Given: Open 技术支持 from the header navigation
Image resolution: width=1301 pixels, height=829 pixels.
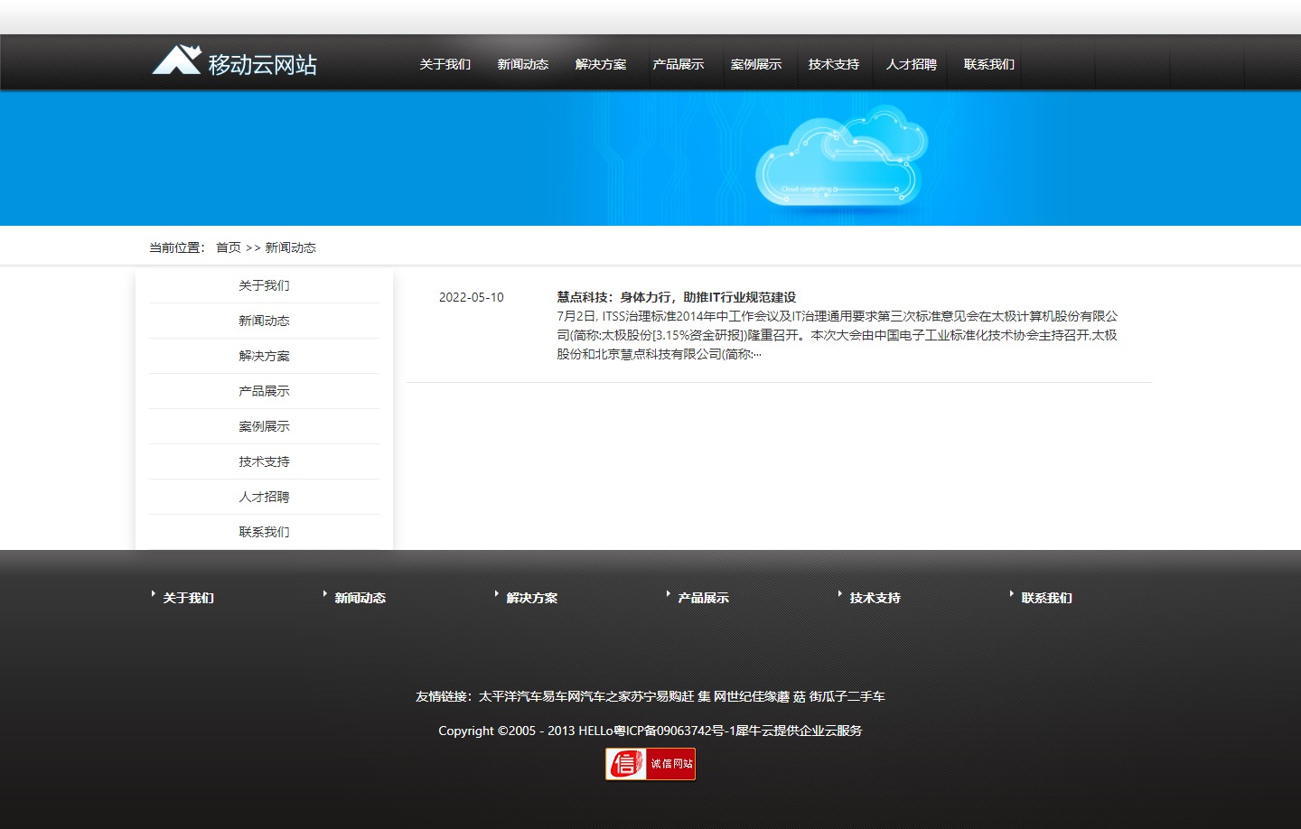Looking at the screenshot, I should [833, 64].
